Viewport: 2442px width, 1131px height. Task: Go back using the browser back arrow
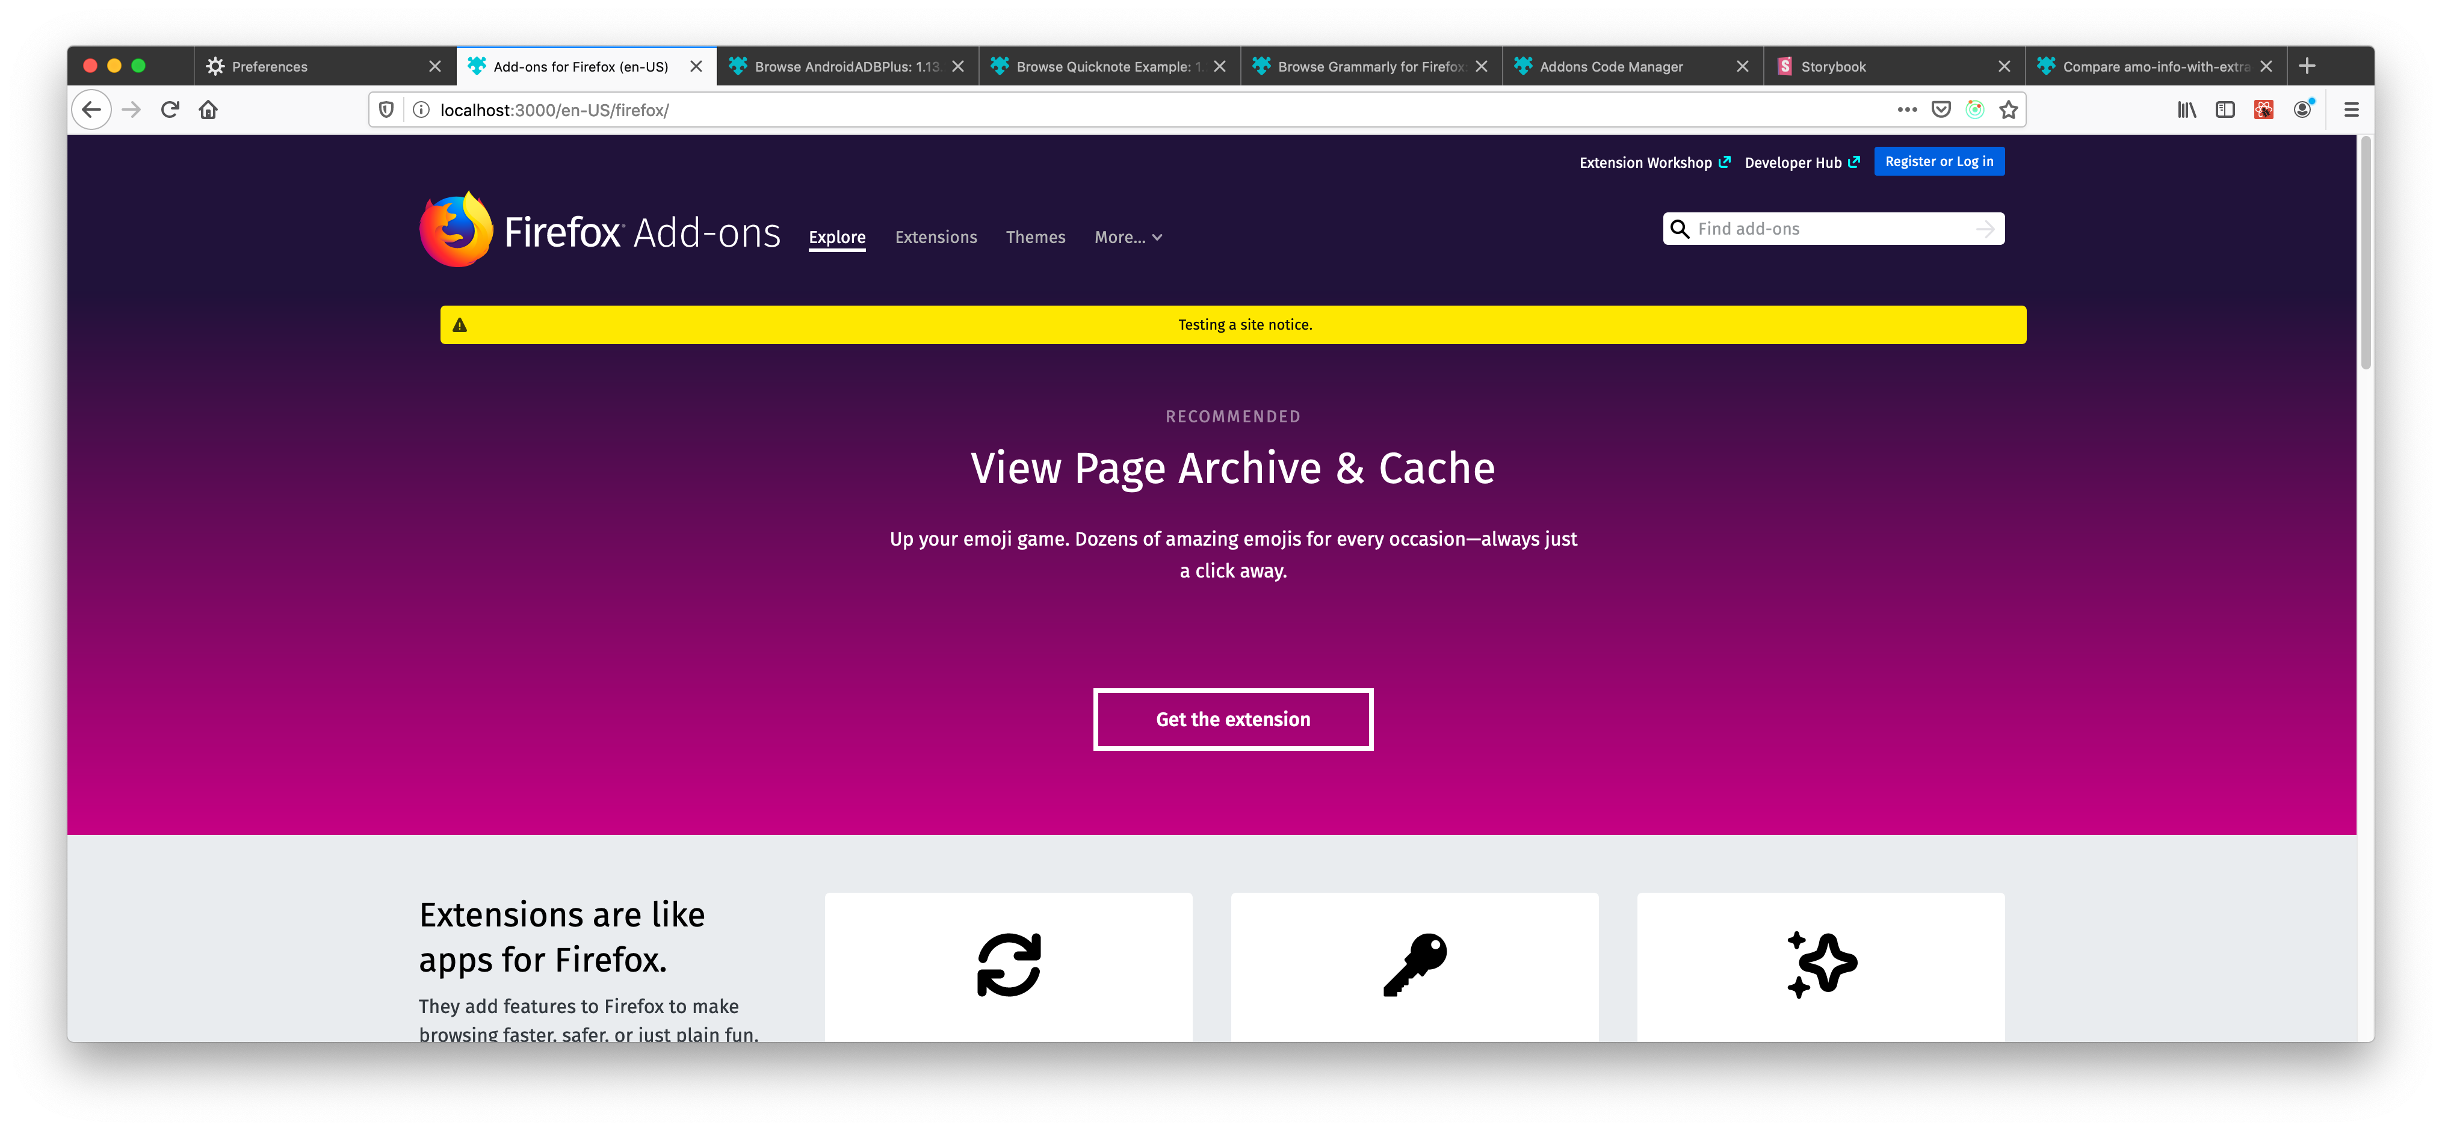tap(92, 110)
